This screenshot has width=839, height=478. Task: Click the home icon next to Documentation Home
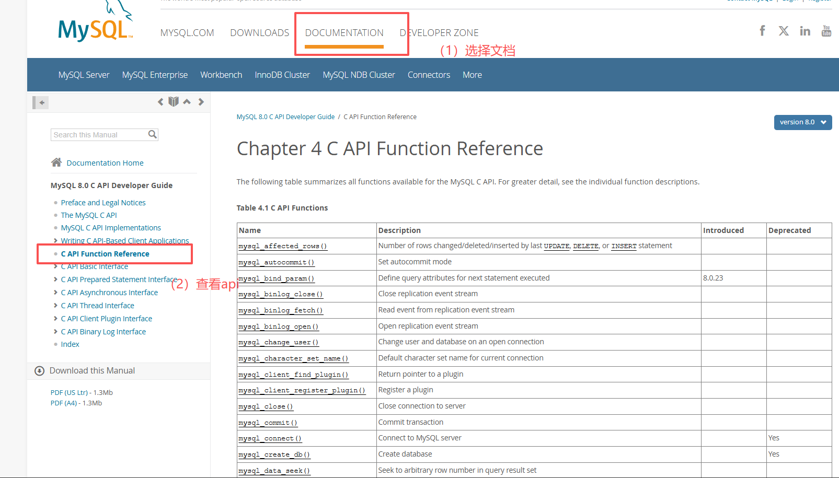coord(56,162)
